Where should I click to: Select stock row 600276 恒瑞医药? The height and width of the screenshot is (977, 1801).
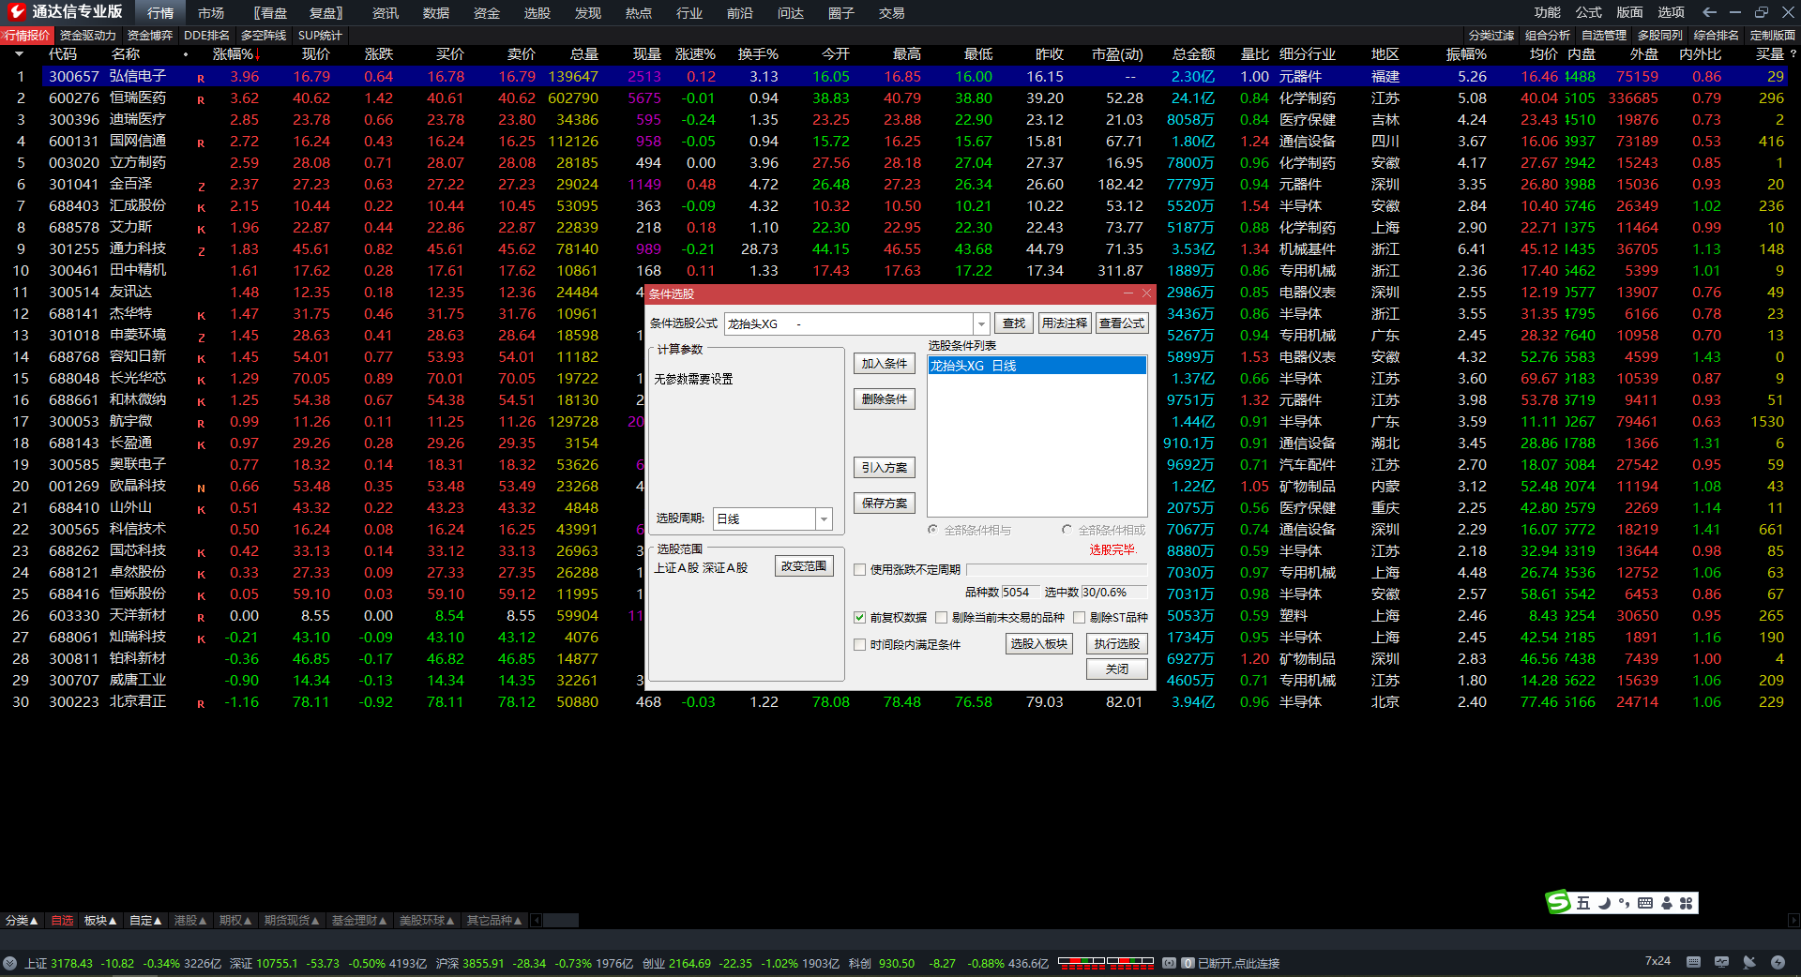(x=900, y=98)
